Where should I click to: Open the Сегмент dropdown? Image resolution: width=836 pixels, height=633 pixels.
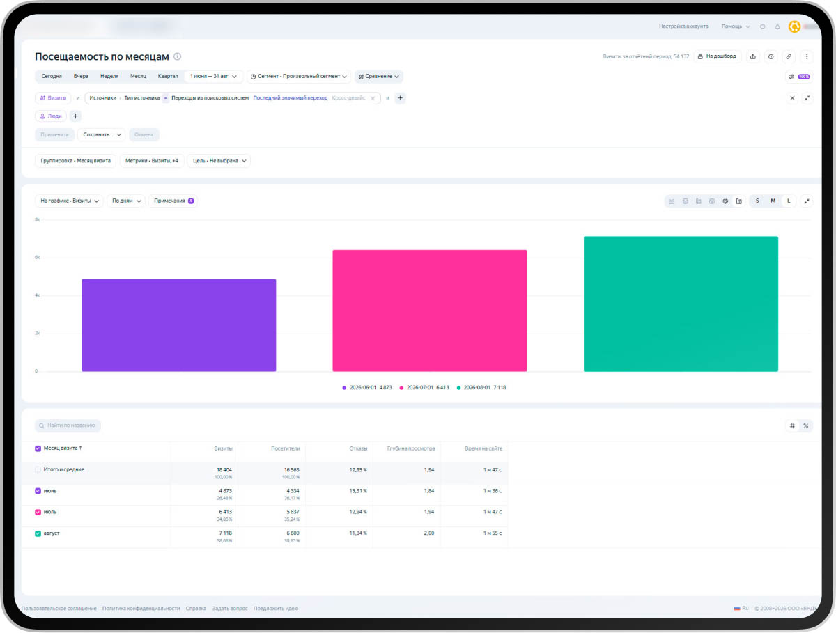[300, 77]
